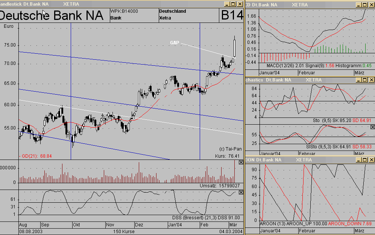Click the Kurs: 76.41 price readout
Viewport: 375px width, 235px height.
[227, 156]
